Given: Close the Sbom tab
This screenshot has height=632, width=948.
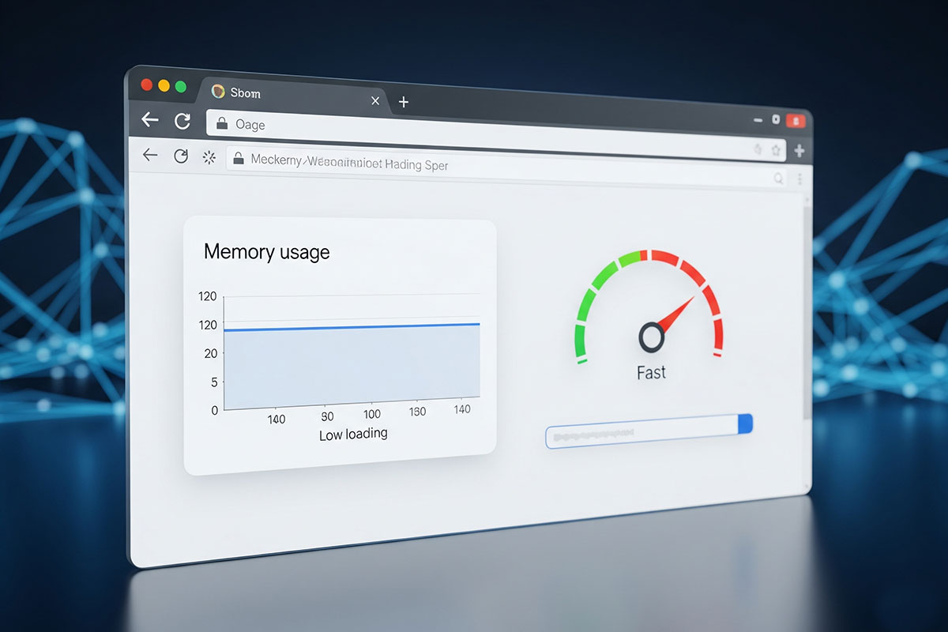Looking at the screenshot, I should tap(375, 100).
